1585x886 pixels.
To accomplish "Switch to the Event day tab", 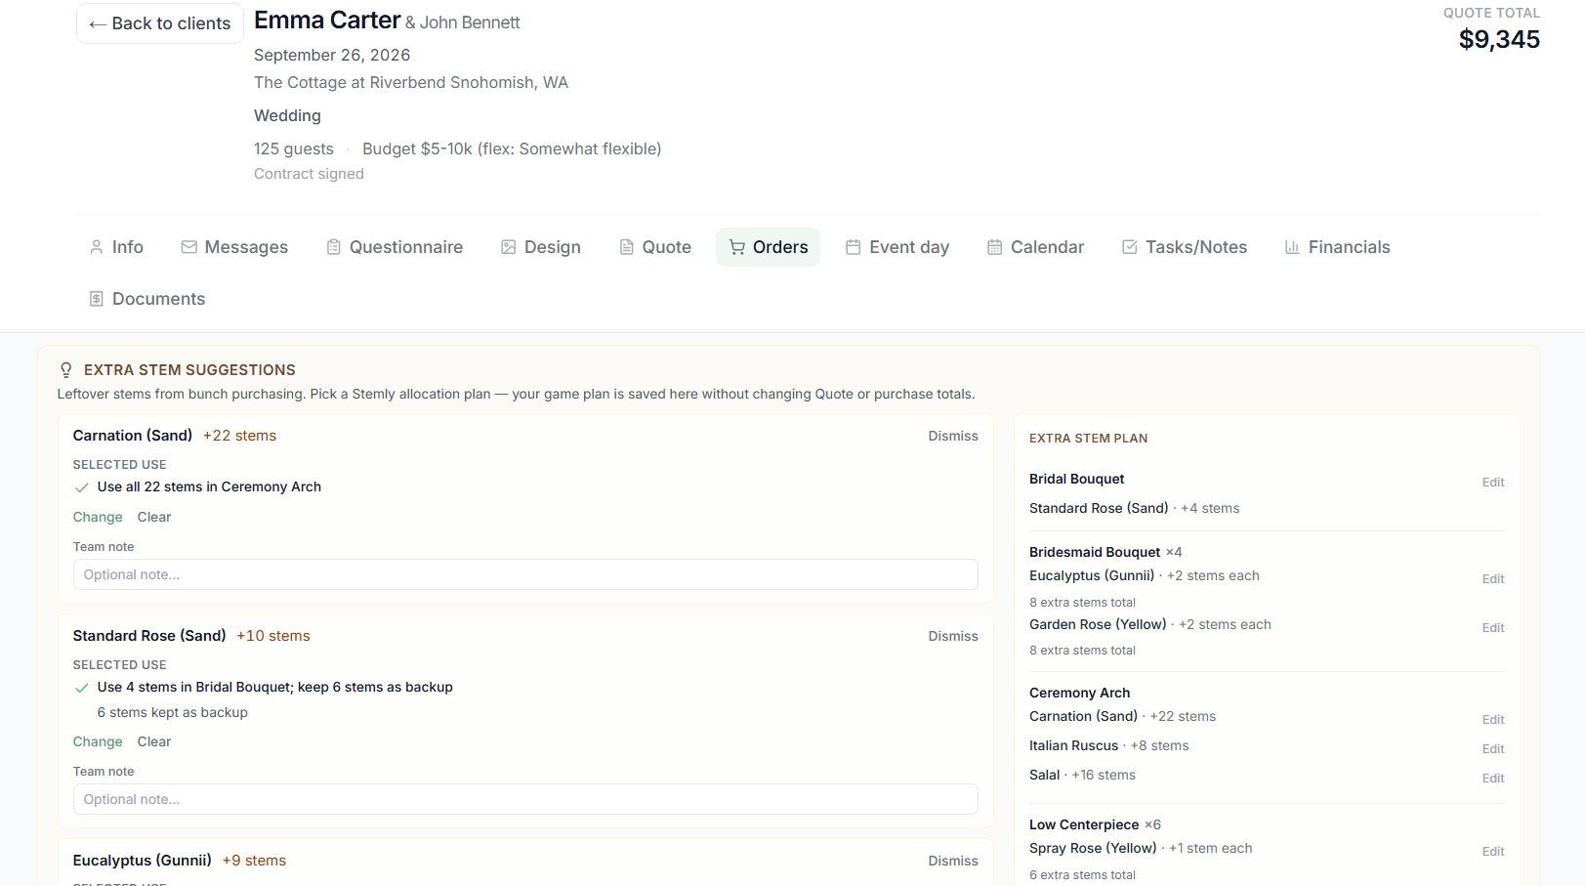I will coord(897,247).
